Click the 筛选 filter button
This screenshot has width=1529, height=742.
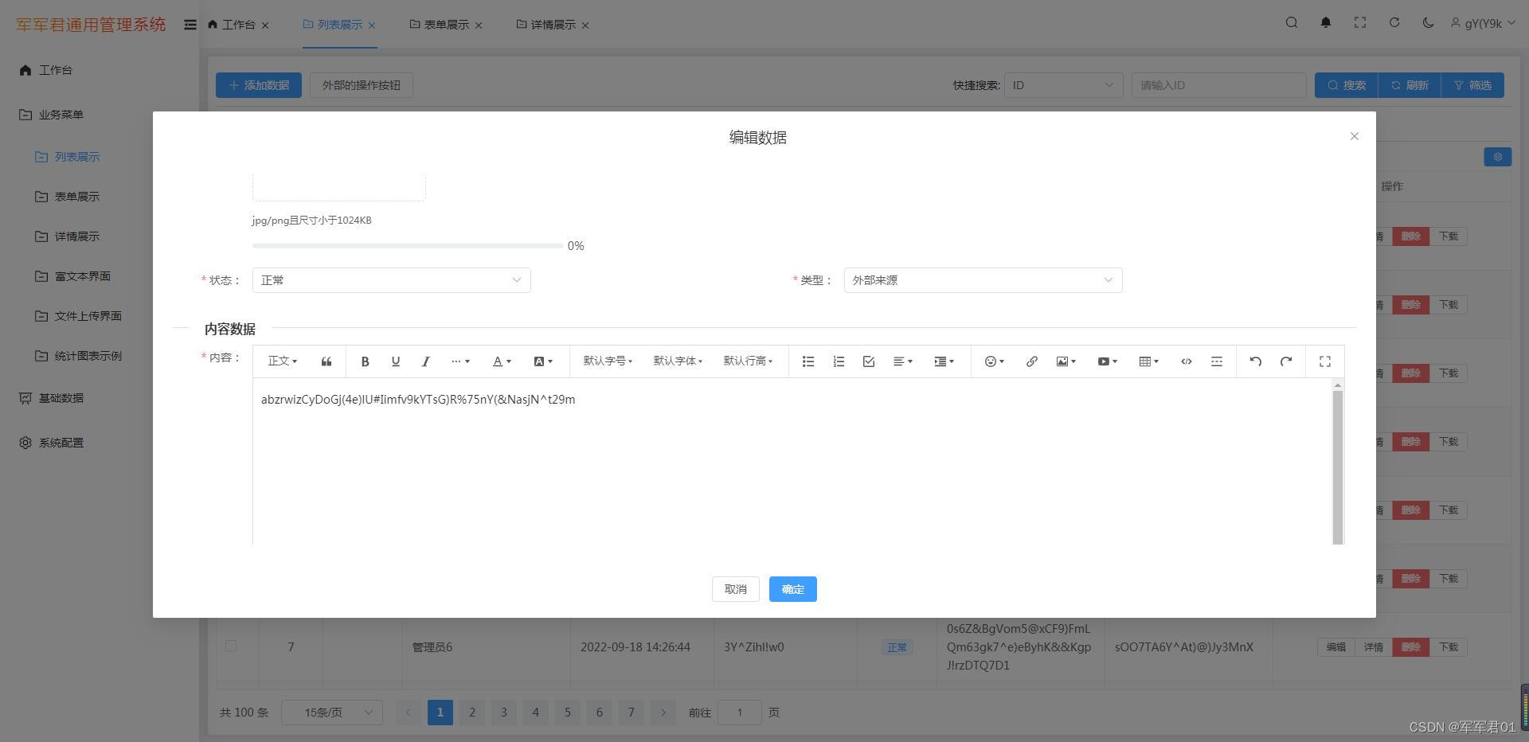coord(1472,85)
